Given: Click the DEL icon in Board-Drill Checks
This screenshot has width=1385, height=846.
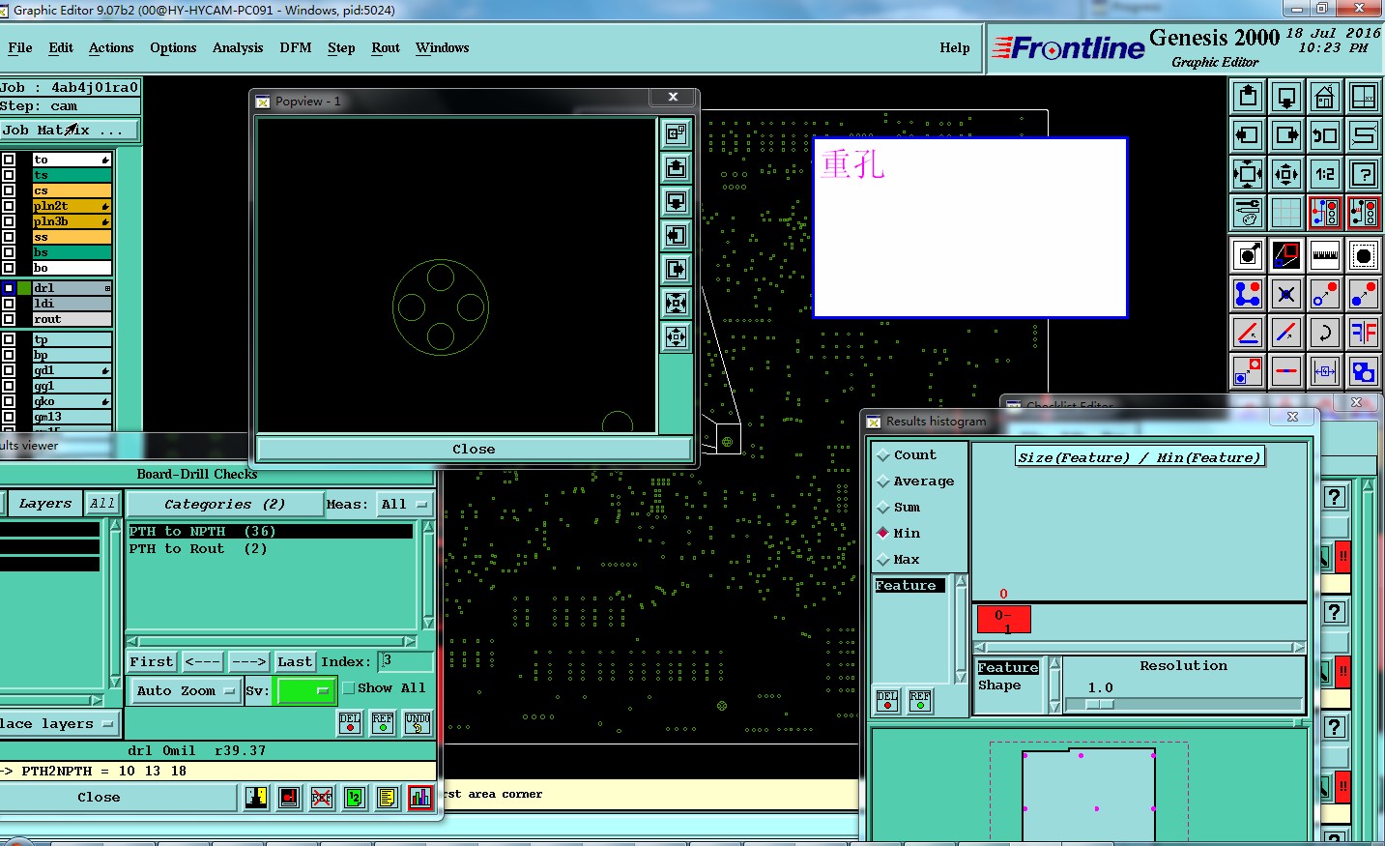Looking at the screenshot, I should click(350, 723).
